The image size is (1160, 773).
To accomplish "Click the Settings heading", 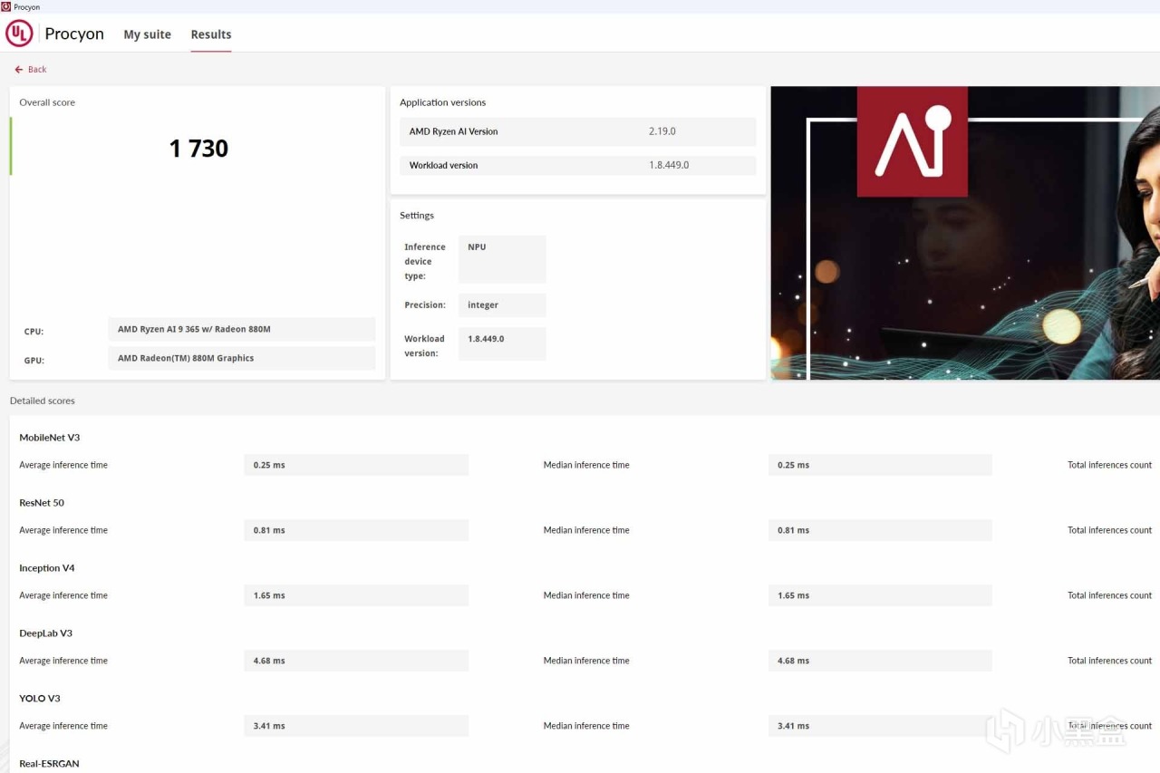I will (417, 216).
